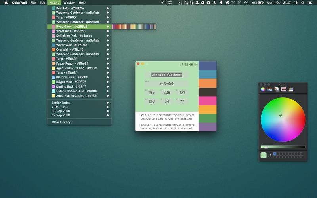This screenshot has width=317, height=198.
Task: Pick the dark brown swatch in ColorWell palette
Action: (x=207, y=92)
